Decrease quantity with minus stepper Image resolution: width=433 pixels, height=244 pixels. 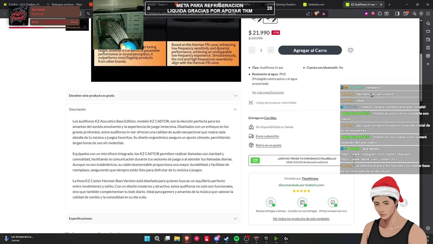pos(252,50)
